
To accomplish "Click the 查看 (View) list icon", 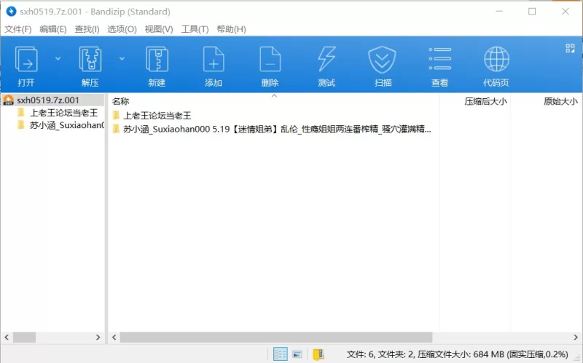I will (440, 59).
